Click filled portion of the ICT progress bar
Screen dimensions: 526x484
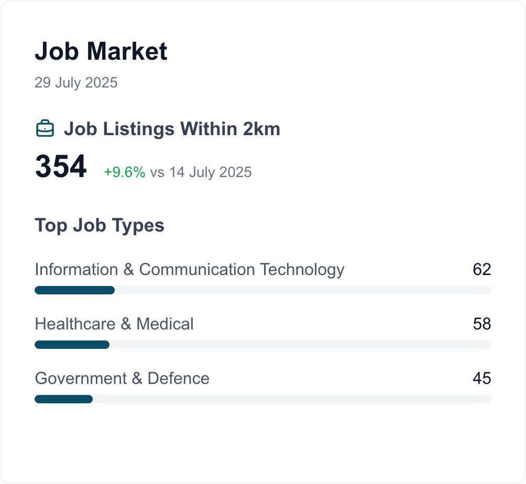tap(74, 290)
